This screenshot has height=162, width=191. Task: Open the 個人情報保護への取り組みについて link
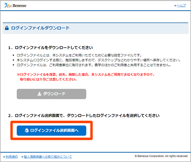(48, 157)
